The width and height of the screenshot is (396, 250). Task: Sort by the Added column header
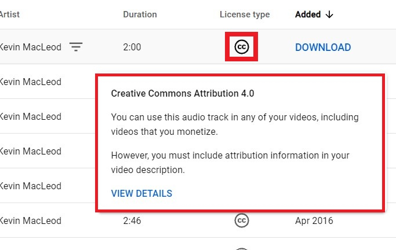click(x=308, y=14)
